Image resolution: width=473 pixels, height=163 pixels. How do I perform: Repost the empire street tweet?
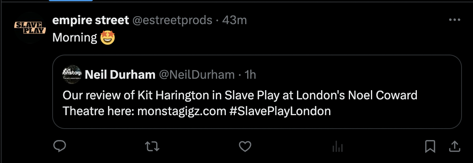pyautogui.click(x=152, y=146)
